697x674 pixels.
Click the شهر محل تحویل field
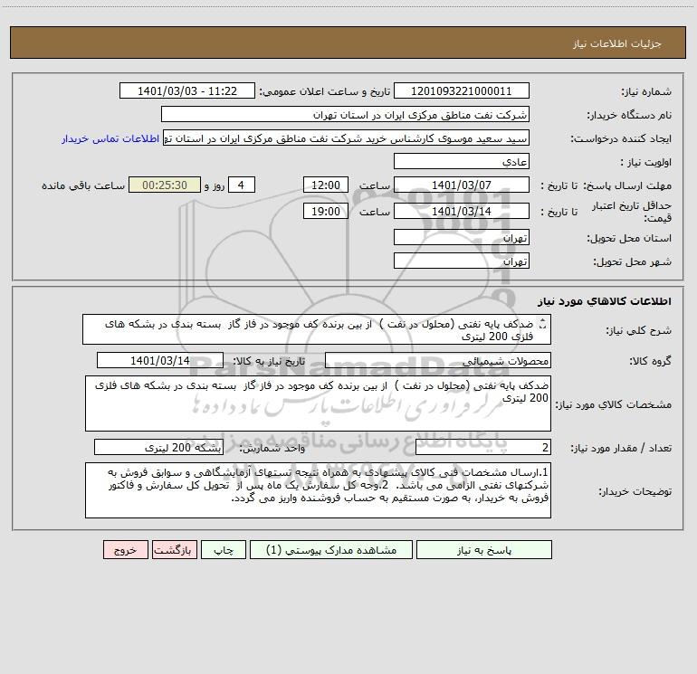[x=462, y=261]
